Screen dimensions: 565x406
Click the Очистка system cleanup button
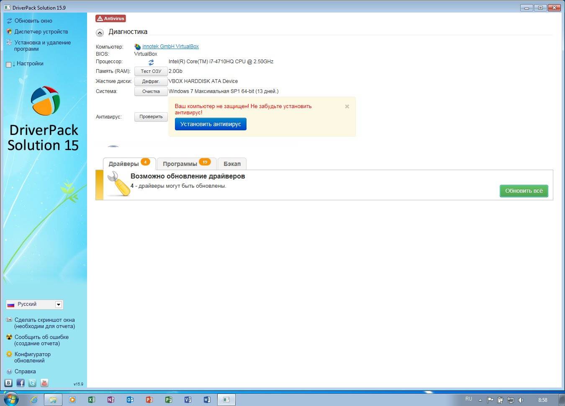(x=151, y=91)
